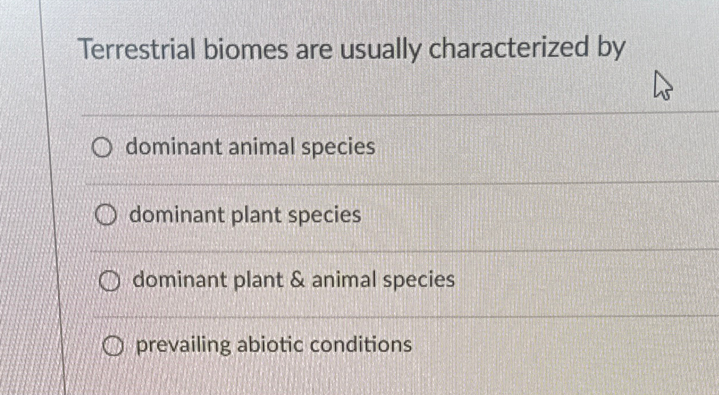719x395 pixels.
Task: Click the row containing 'dominant animal species'
Action: coord(340,148)
